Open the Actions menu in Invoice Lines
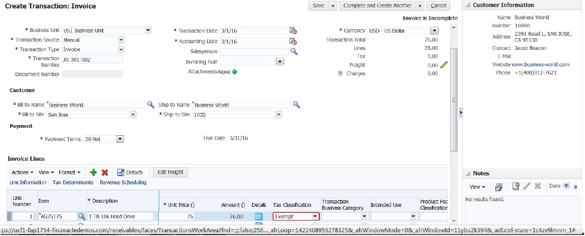 [23, 173]
